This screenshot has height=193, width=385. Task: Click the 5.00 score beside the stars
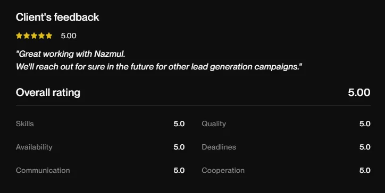click(69, 36)
